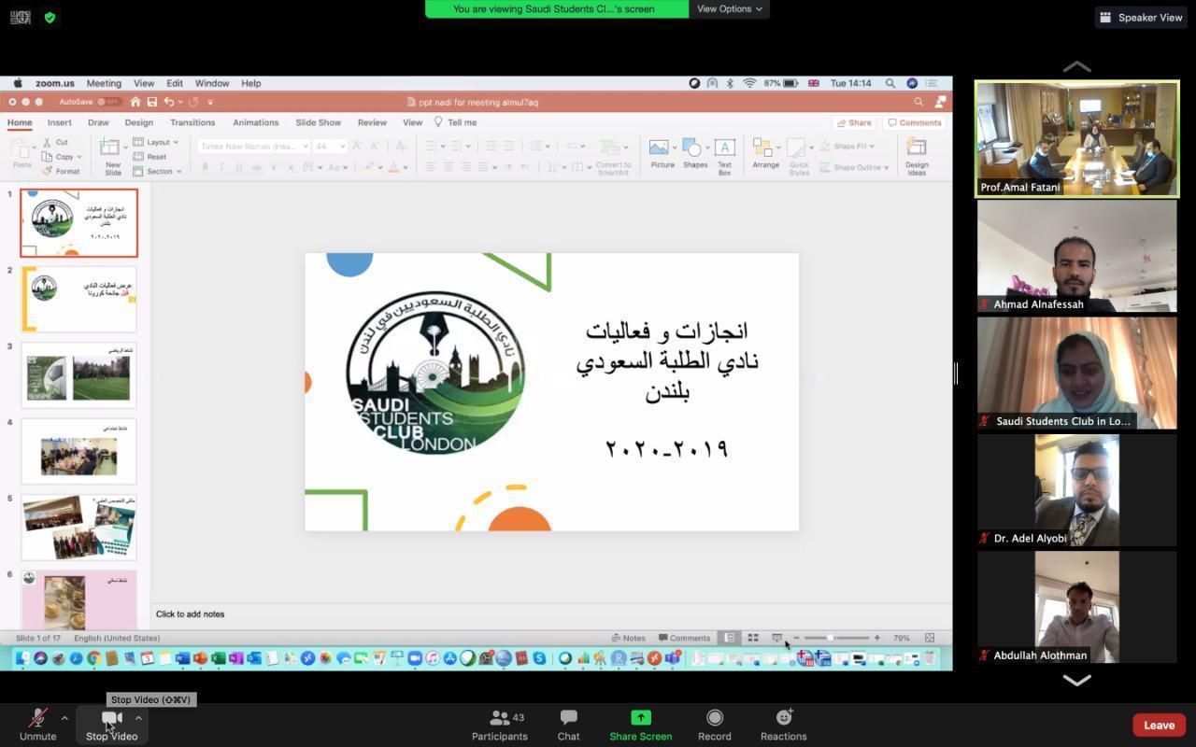Toggle the Notes pane in status bar
The width and height of the screenshot is (1196, 747).
click(629, 638)
